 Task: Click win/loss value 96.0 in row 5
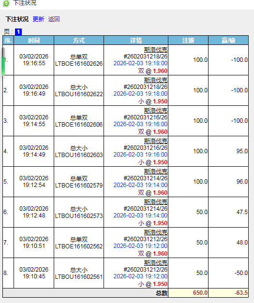242,182
